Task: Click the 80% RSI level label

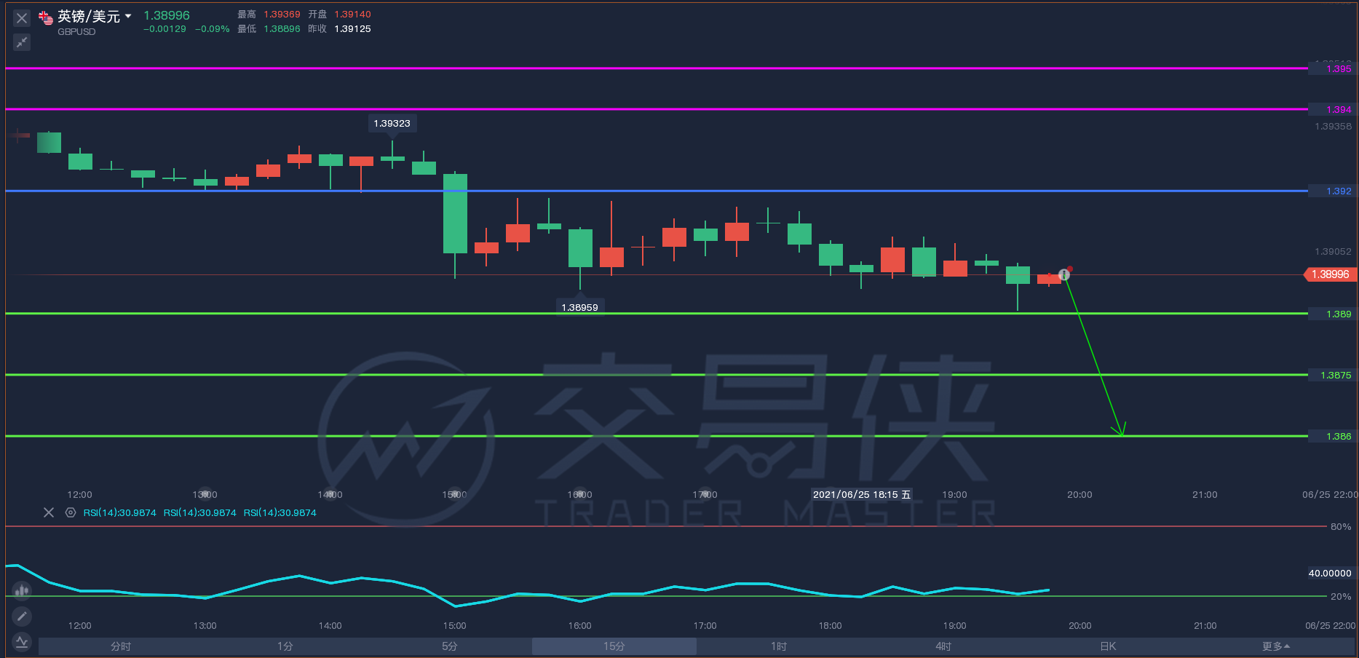Action: click(1341, 527)
